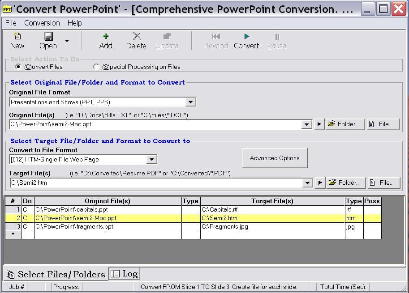Click the Advanced Options button
The image size is (409, 293).
[x=275, y=158]
